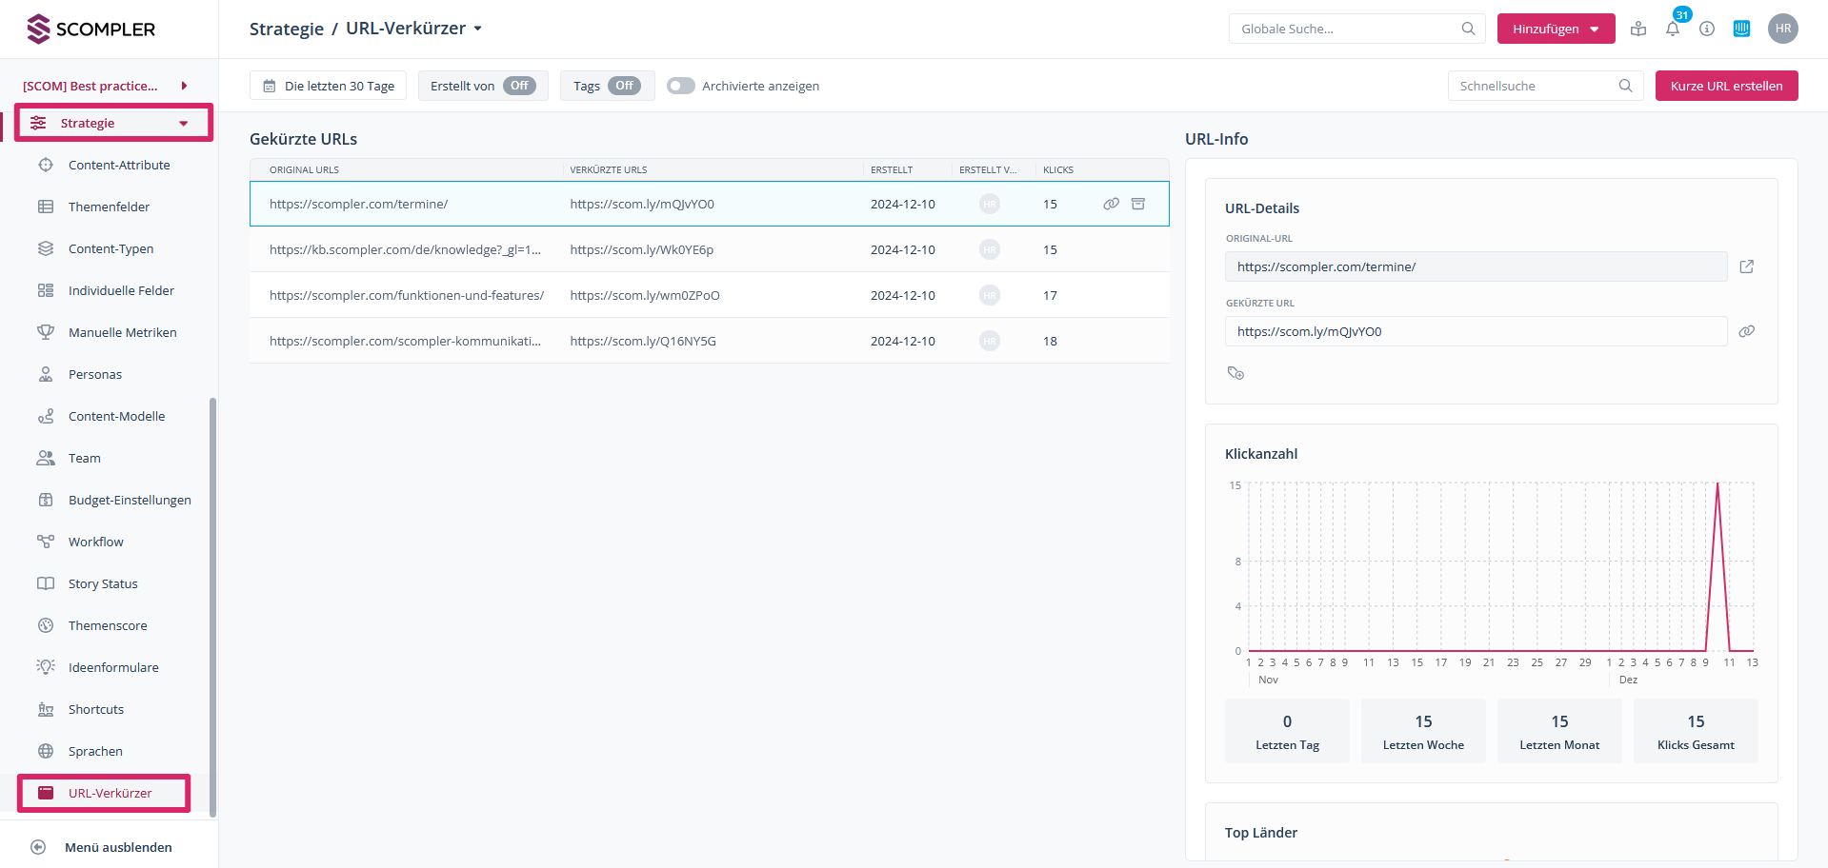1828x868 pixels.
Task: Copy link icon in selected URL row
Action: [1111, 204]
